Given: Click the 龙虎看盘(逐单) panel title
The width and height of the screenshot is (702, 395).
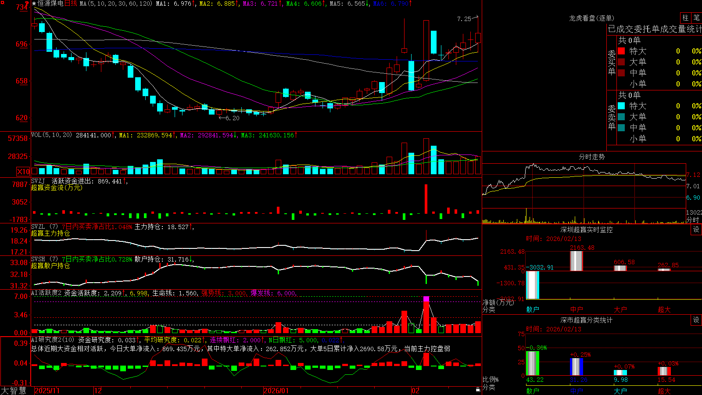Looking at the screenshot, I should tap(591, 18).
